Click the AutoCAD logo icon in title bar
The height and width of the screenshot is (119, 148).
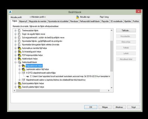10,12
